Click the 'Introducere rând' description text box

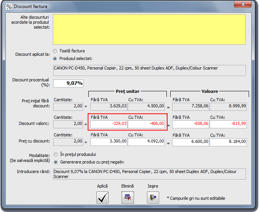click(149, 174)
